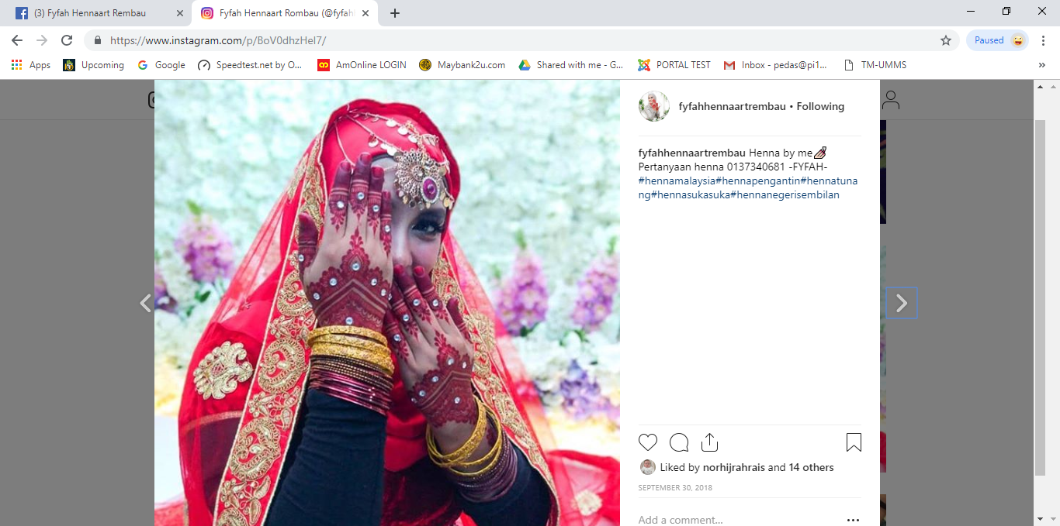Image resolution: width=1060 pixels, height=526 pixels.
Task: Open the Shared with me Google Drive bookmark
Action: tap(571, 65)
